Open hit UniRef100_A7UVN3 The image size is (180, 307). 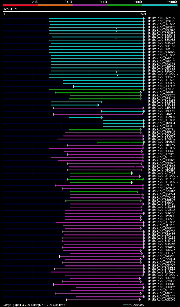click(x=162, y=256)
